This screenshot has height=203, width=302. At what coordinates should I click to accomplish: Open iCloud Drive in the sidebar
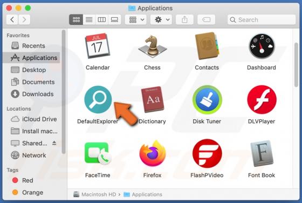(31, 119)
